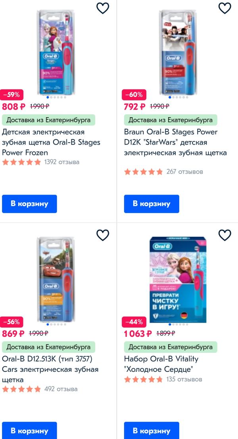This screenshot has width=238, height=439.
Task: Favorite the Oral-B Stages Power Frozen toothbrush
Action: tap(103, 8)
